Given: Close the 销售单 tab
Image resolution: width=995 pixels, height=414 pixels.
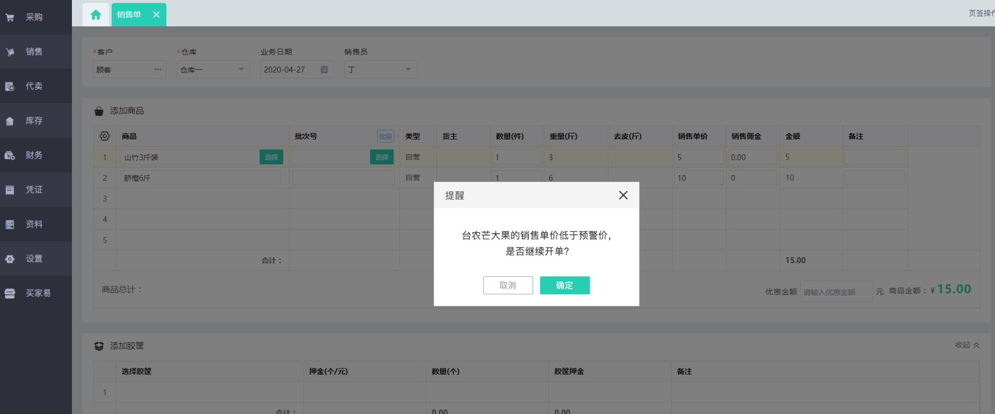Looking at the screenshot, I should [x=156, y=15].
